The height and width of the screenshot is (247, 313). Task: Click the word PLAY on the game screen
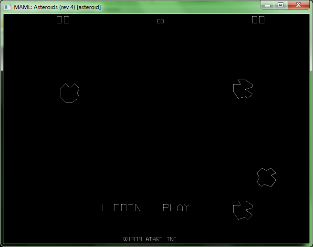[x=176, y=208]
